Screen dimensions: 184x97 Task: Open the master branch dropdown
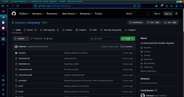(x=21, y=39)
